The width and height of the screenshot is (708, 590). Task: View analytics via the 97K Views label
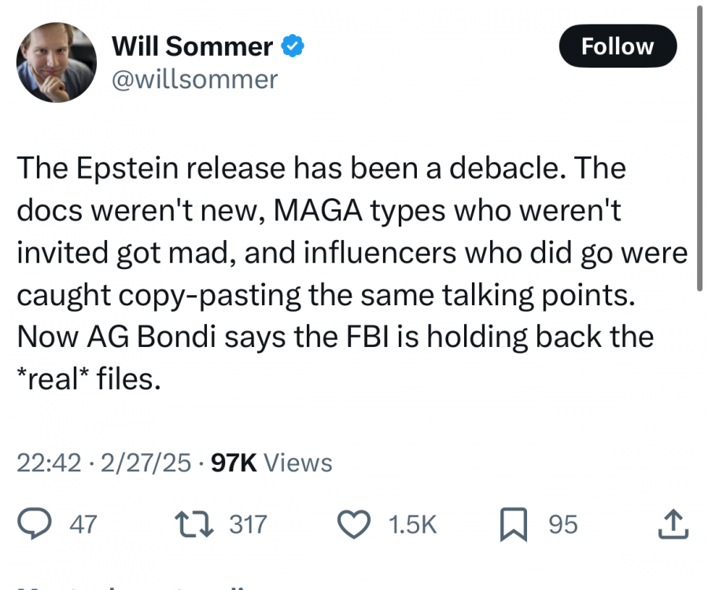(272, 463)
